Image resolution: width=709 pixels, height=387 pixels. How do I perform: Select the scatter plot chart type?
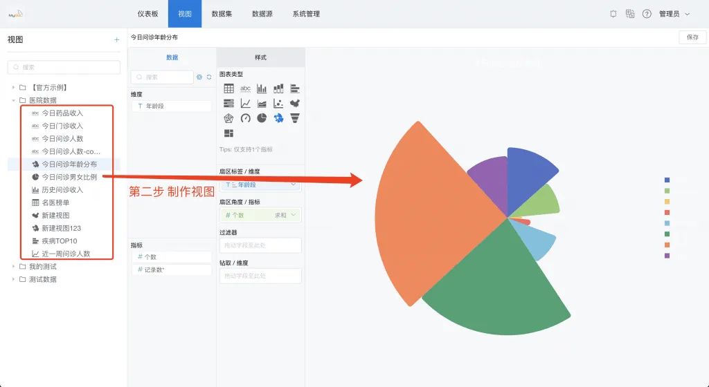(x=278, y=103)
